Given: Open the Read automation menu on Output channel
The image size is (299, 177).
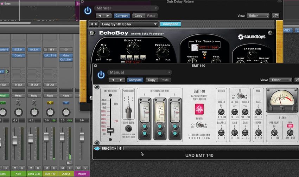Looking at the screenshot, I should [x=66, y=96].
